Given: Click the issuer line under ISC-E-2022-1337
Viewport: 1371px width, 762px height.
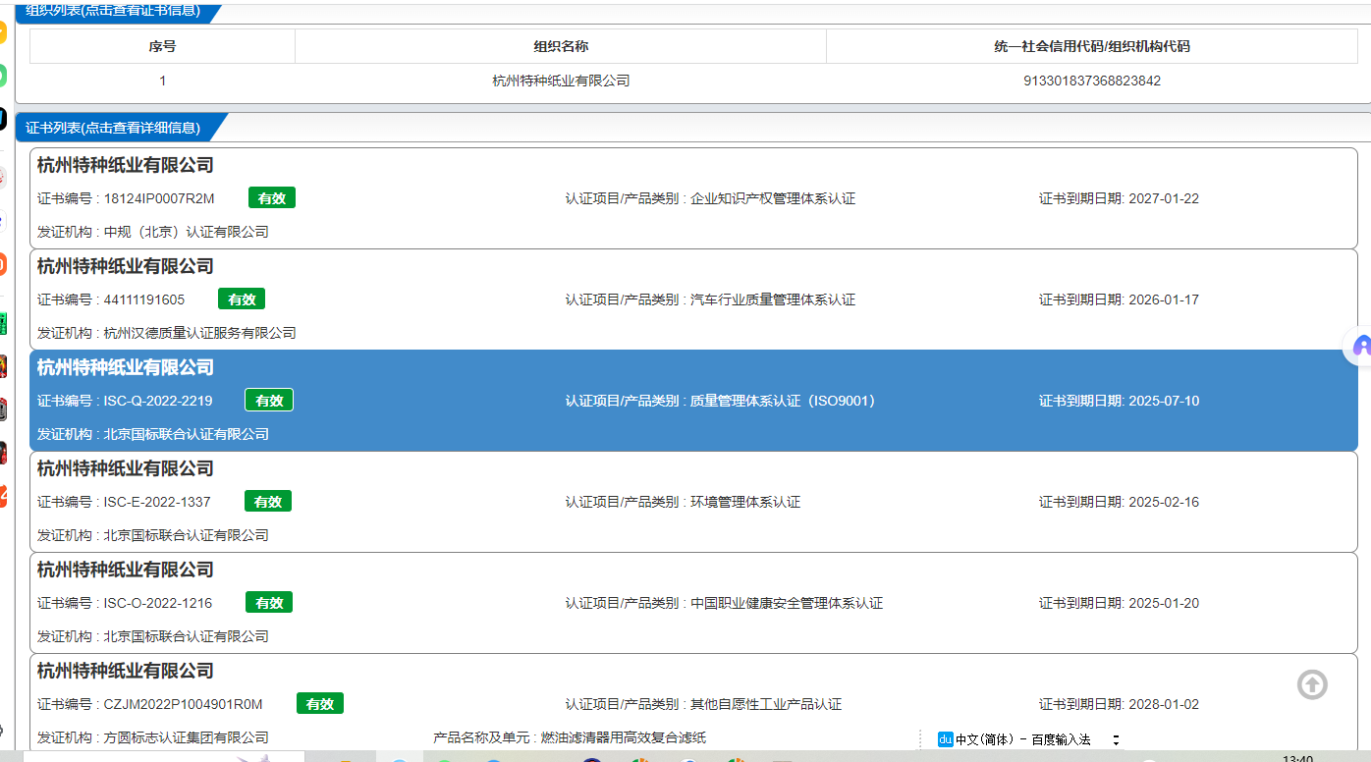Looking at the screenshot, I should (x=153, y=535).
